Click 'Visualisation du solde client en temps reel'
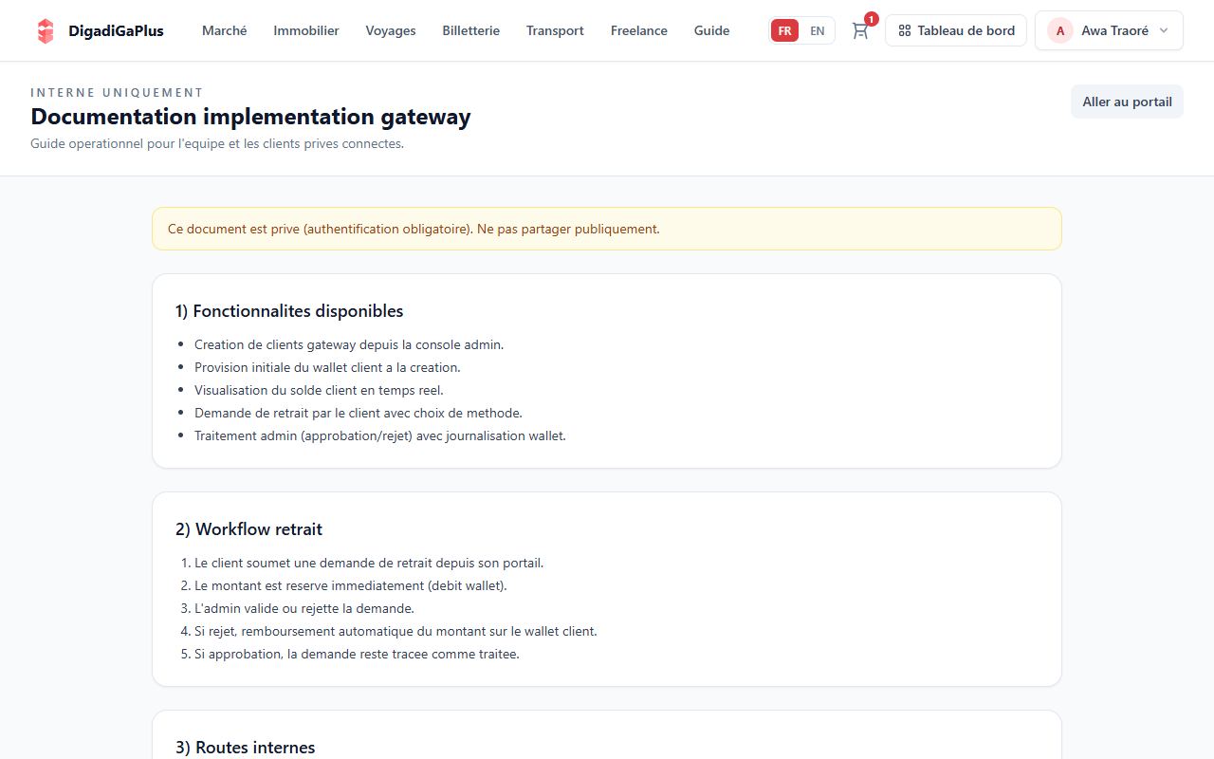Screen dimensions: 1214x759 [319, 390]
